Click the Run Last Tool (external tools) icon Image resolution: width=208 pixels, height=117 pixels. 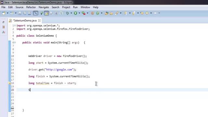[x=84, y=13]
